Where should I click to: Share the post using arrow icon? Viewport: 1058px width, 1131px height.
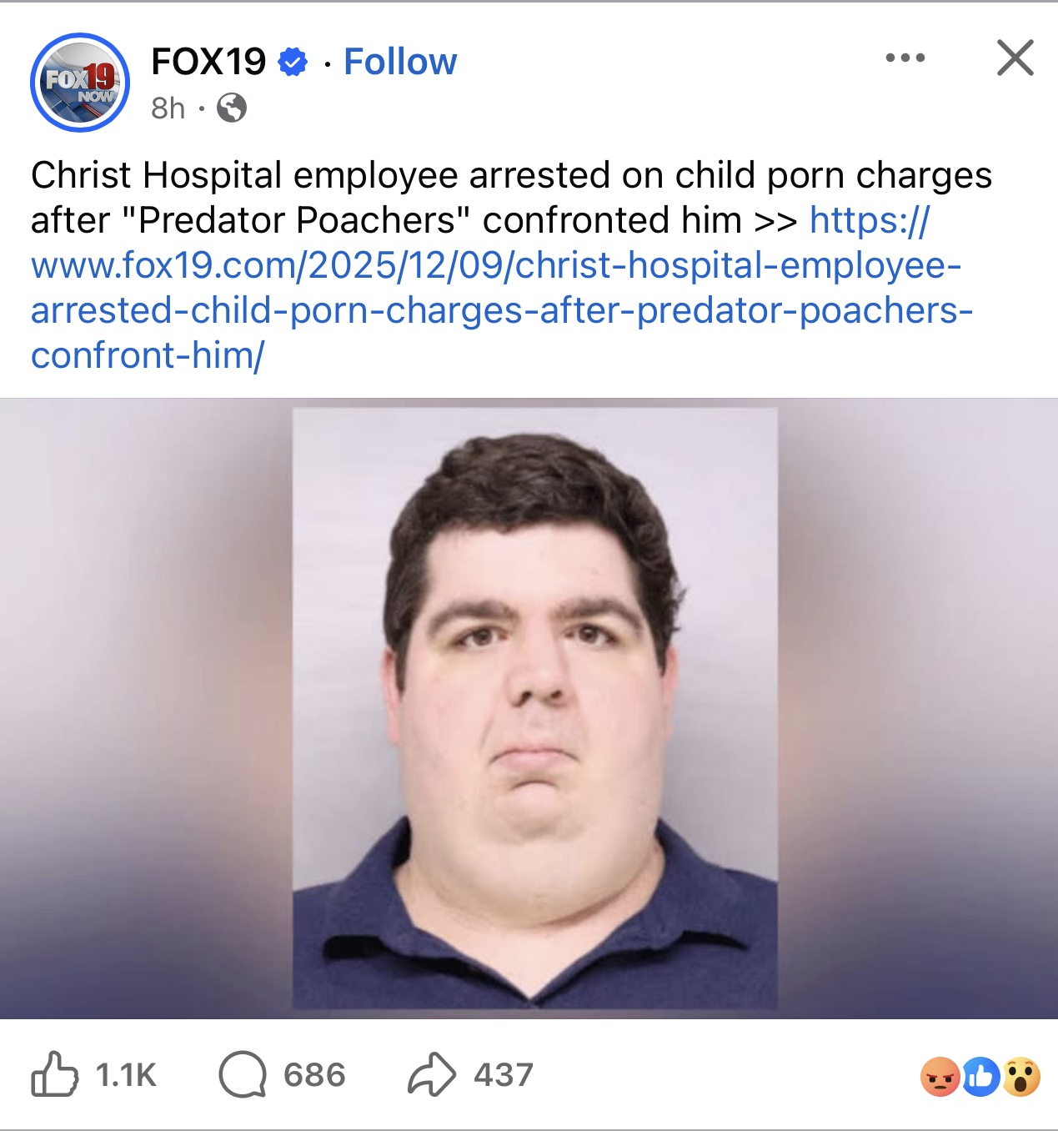431,1074
